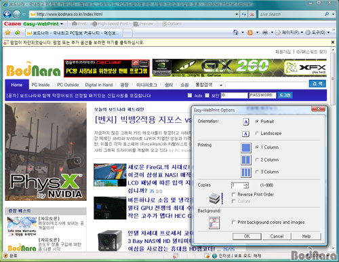Open the Canon Easy-WebPrint menu dropdown
The width and height of the screenshot is (339, 262).
pos(62,24)
